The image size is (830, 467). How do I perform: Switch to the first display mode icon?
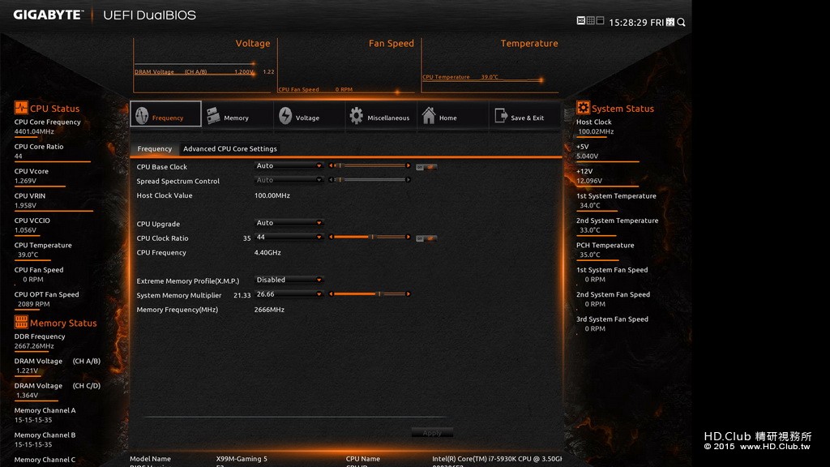pyautogui.click(x=580, y=20)
